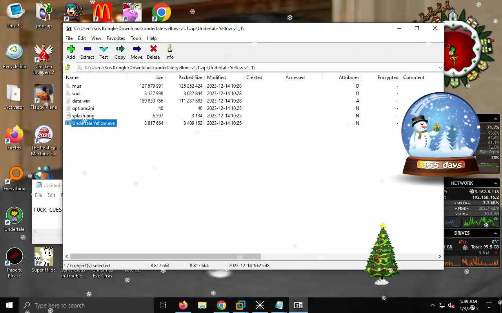Expand the address bar path dropdown

[x=440, y=68]
